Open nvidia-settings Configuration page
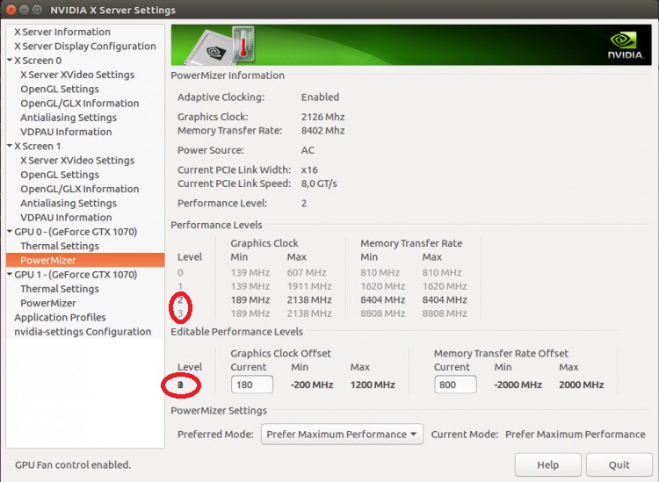The height and width of the screenshot is (482, 659). (83, 332)
